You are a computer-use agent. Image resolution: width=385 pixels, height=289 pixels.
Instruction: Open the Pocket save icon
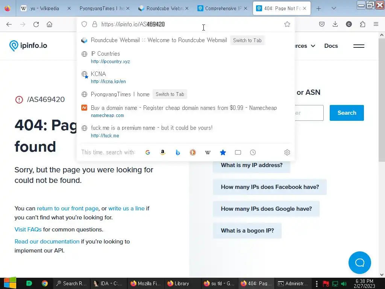point(322,24)
